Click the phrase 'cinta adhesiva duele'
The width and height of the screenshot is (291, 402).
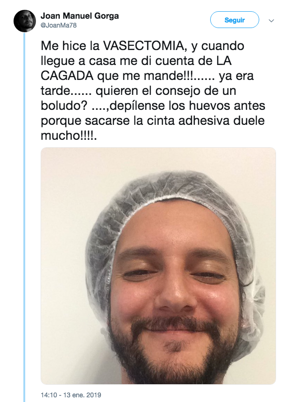coord(206,121)
